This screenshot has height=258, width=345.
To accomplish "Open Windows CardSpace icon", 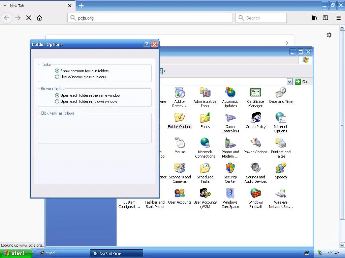I will click(x=230, y=198).
